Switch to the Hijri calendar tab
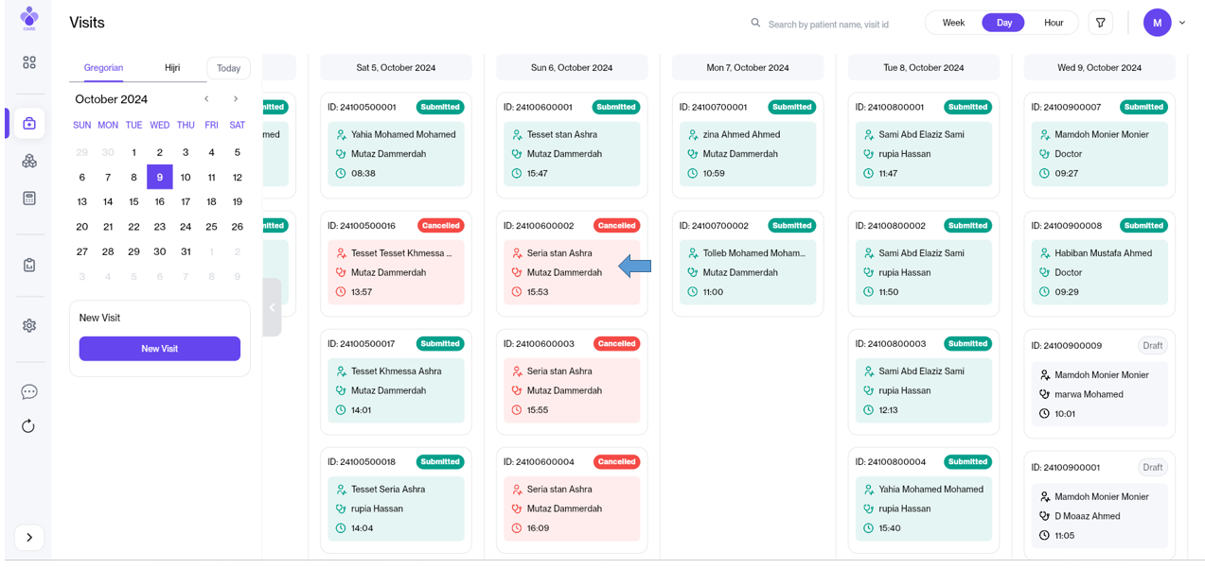The height and width of the screenshot is (569, 1205). pos(172,68)
